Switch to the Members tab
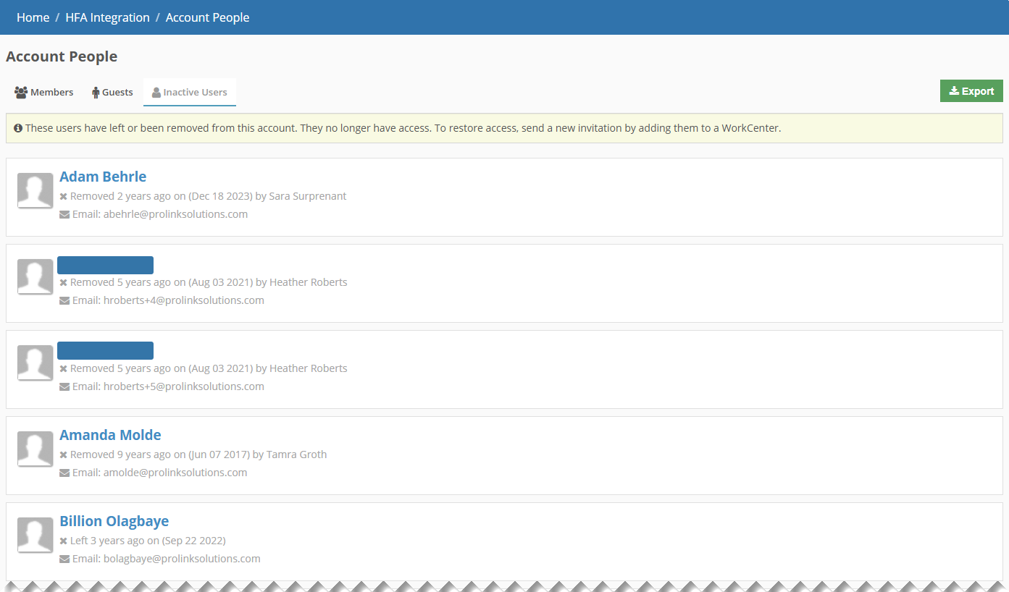The width and height of the screenshot is (1009, 592). [43, 92]
